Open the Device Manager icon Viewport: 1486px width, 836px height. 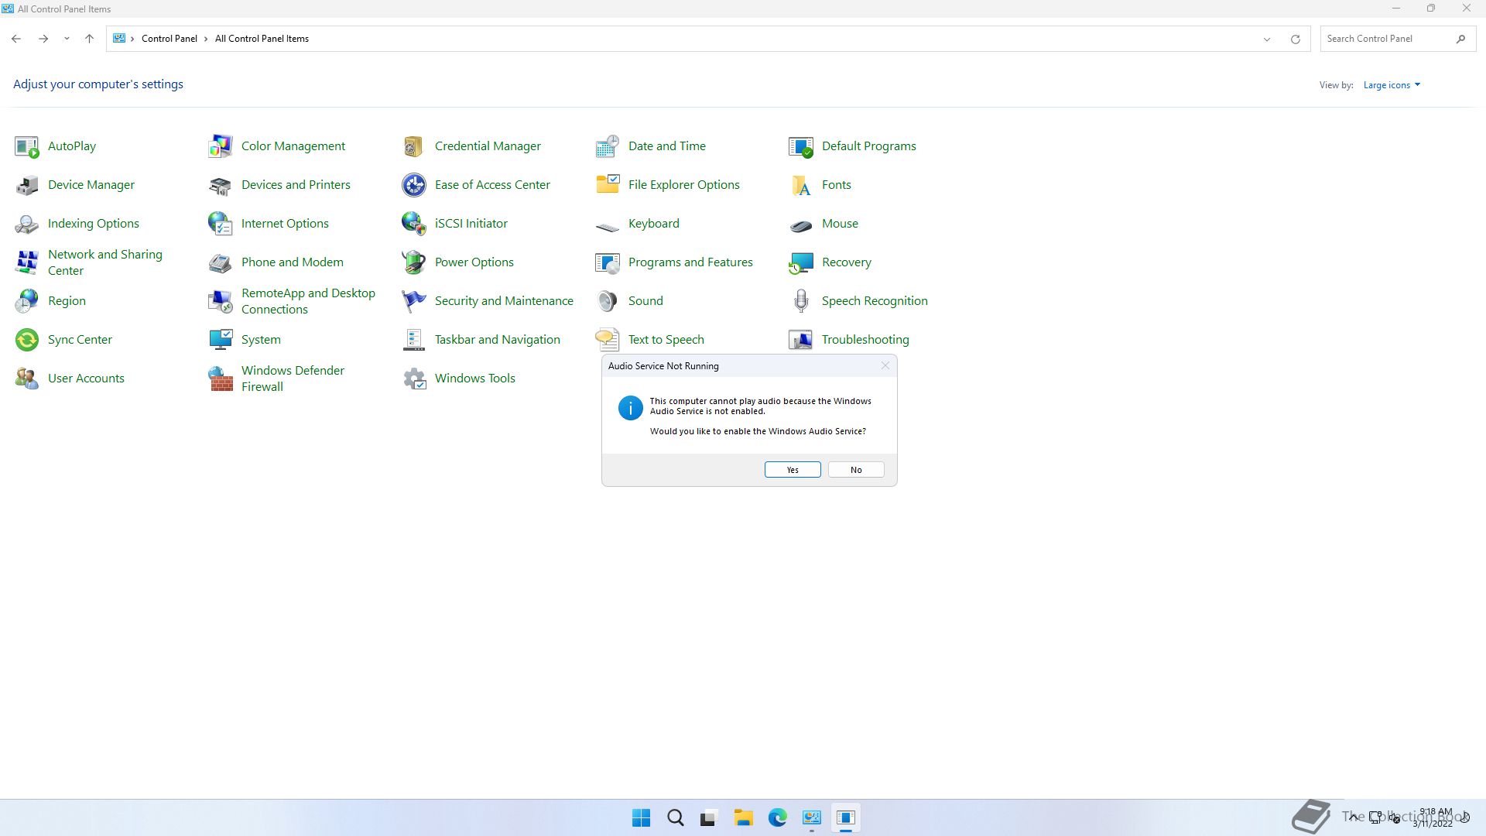tap(27, 185)
